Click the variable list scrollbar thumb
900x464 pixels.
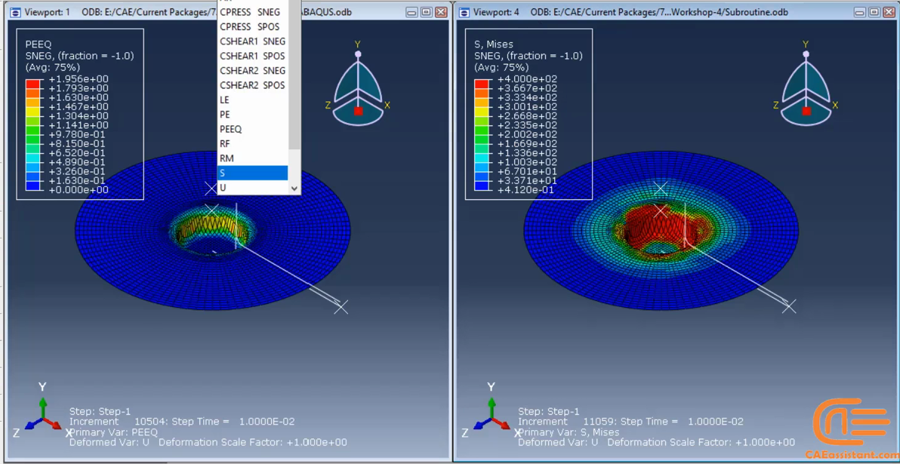294,75
